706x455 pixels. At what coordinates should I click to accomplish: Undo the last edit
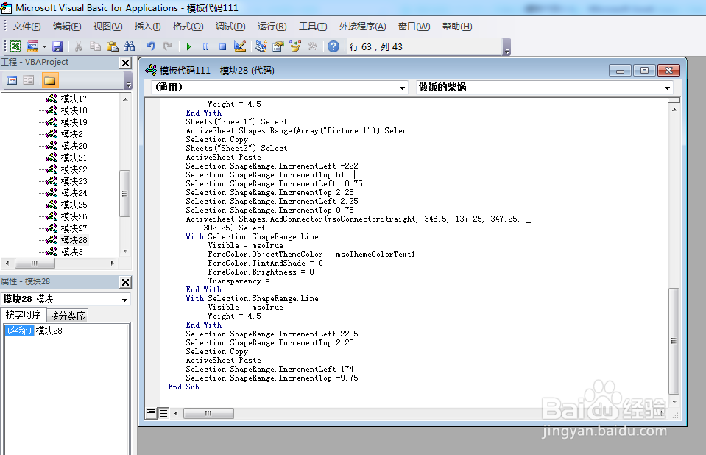coord(150,46)
